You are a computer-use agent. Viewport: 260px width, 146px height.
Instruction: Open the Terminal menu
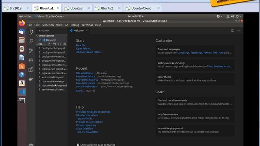pyautogui.click(x=87, y=25)
